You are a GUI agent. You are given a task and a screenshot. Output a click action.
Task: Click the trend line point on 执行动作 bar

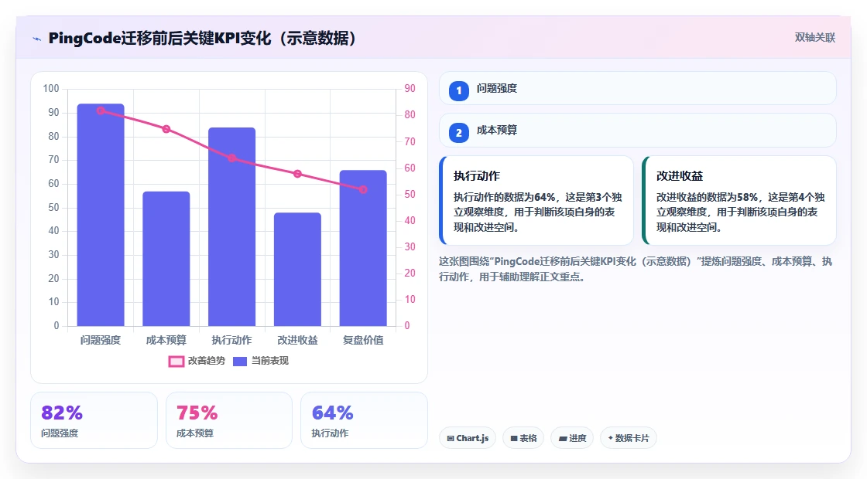[231, 158]
